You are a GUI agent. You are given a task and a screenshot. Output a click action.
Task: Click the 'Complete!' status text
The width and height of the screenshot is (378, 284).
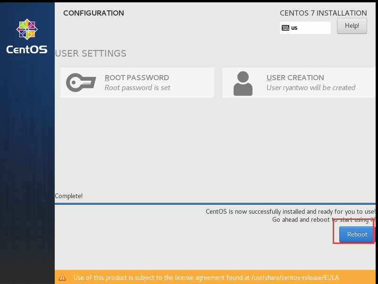(x=69, y=196)
